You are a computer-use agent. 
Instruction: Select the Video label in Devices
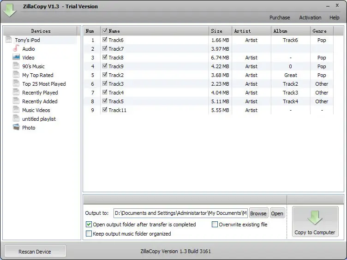click(28, 58)
